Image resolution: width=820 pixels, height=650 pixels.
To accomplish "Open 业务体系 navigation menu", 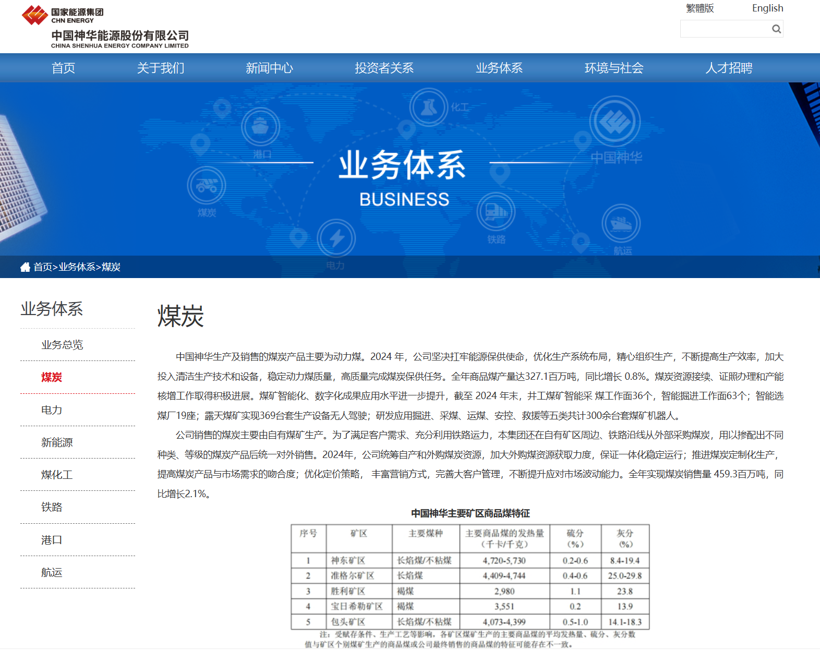I will click(499, 68).
